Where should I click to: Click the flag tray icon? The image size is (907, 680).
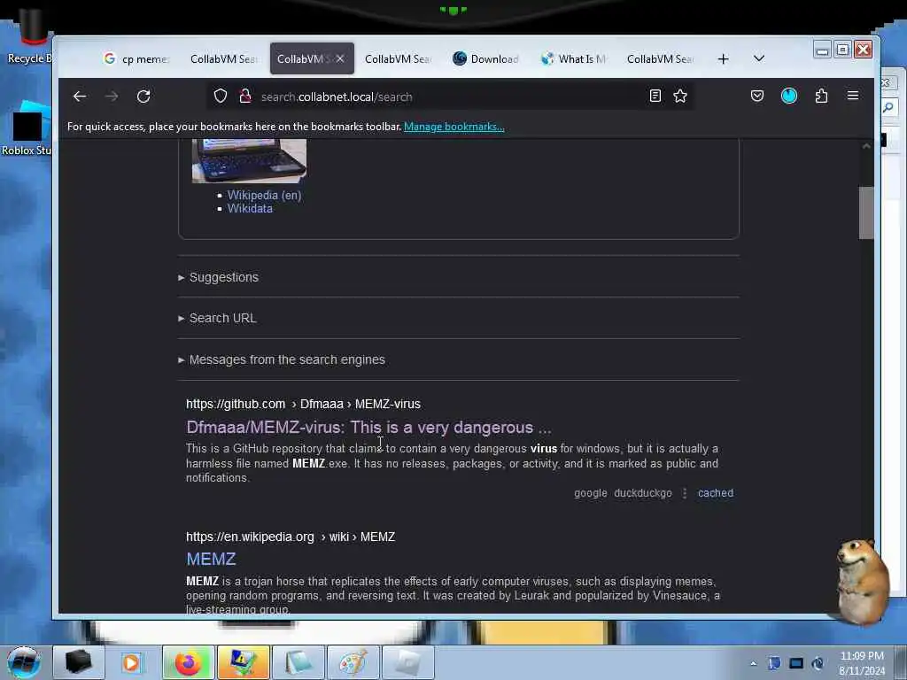pos(774,663)
